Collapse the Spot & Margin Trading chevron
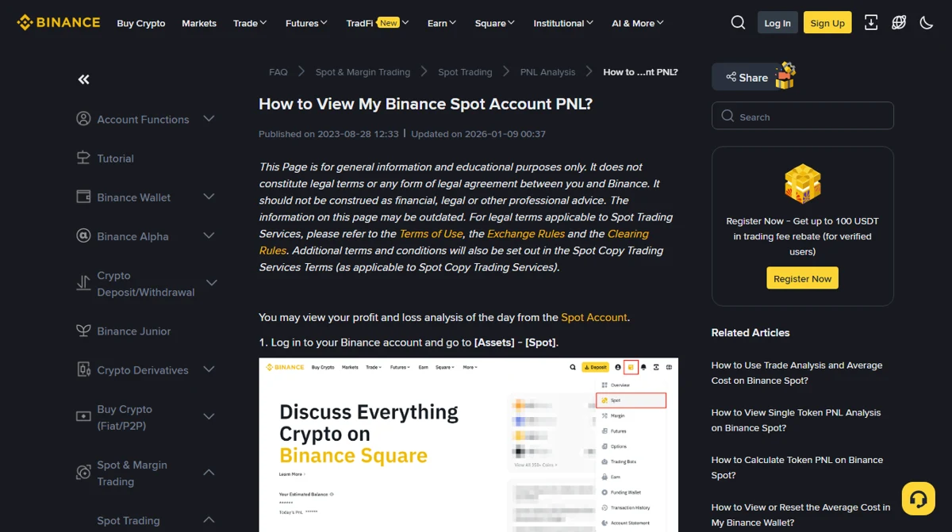This screenshot has width=952, height=532. pos(209,473)
